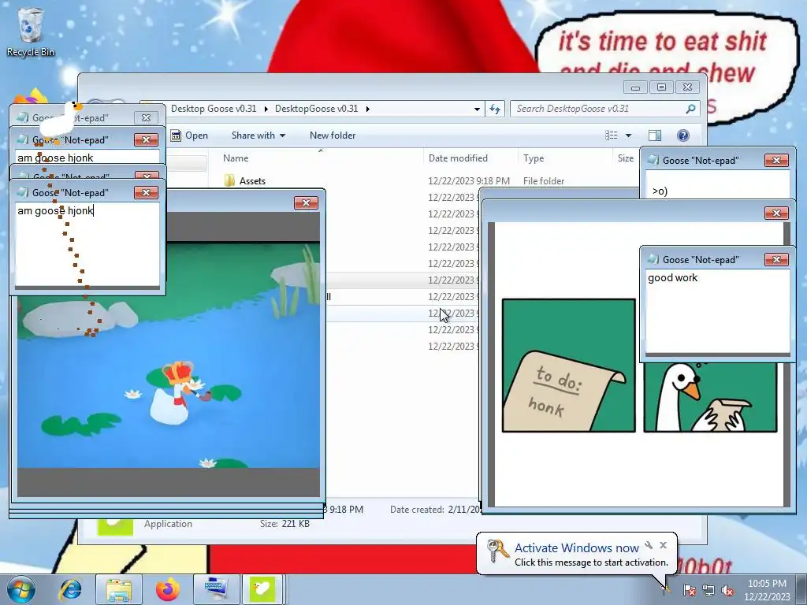Viewport: 807px width, 605px height.
Task: Click "12/22/2023 9:18 PM" in Assets row
Action: point(469,180)
